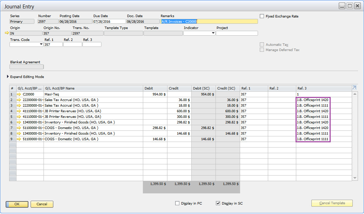Open the Indicator dropdown
364x214 pixels.
pyautogui.click(x=213, y=33)
